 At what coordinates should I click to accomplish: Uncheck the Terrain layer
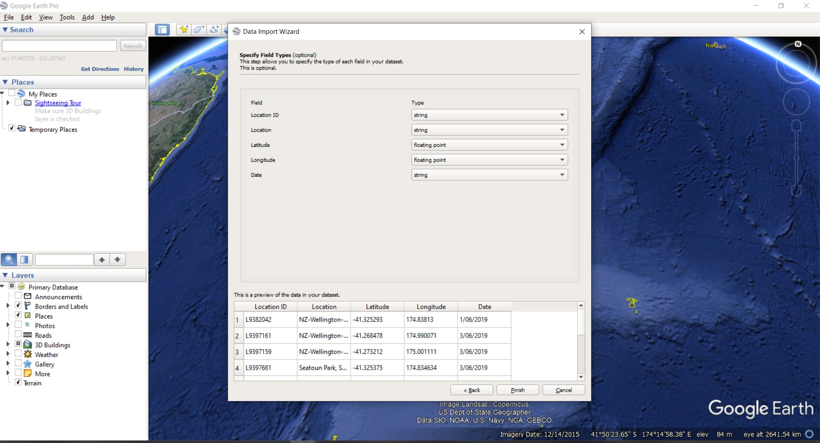tap(18, 382)
